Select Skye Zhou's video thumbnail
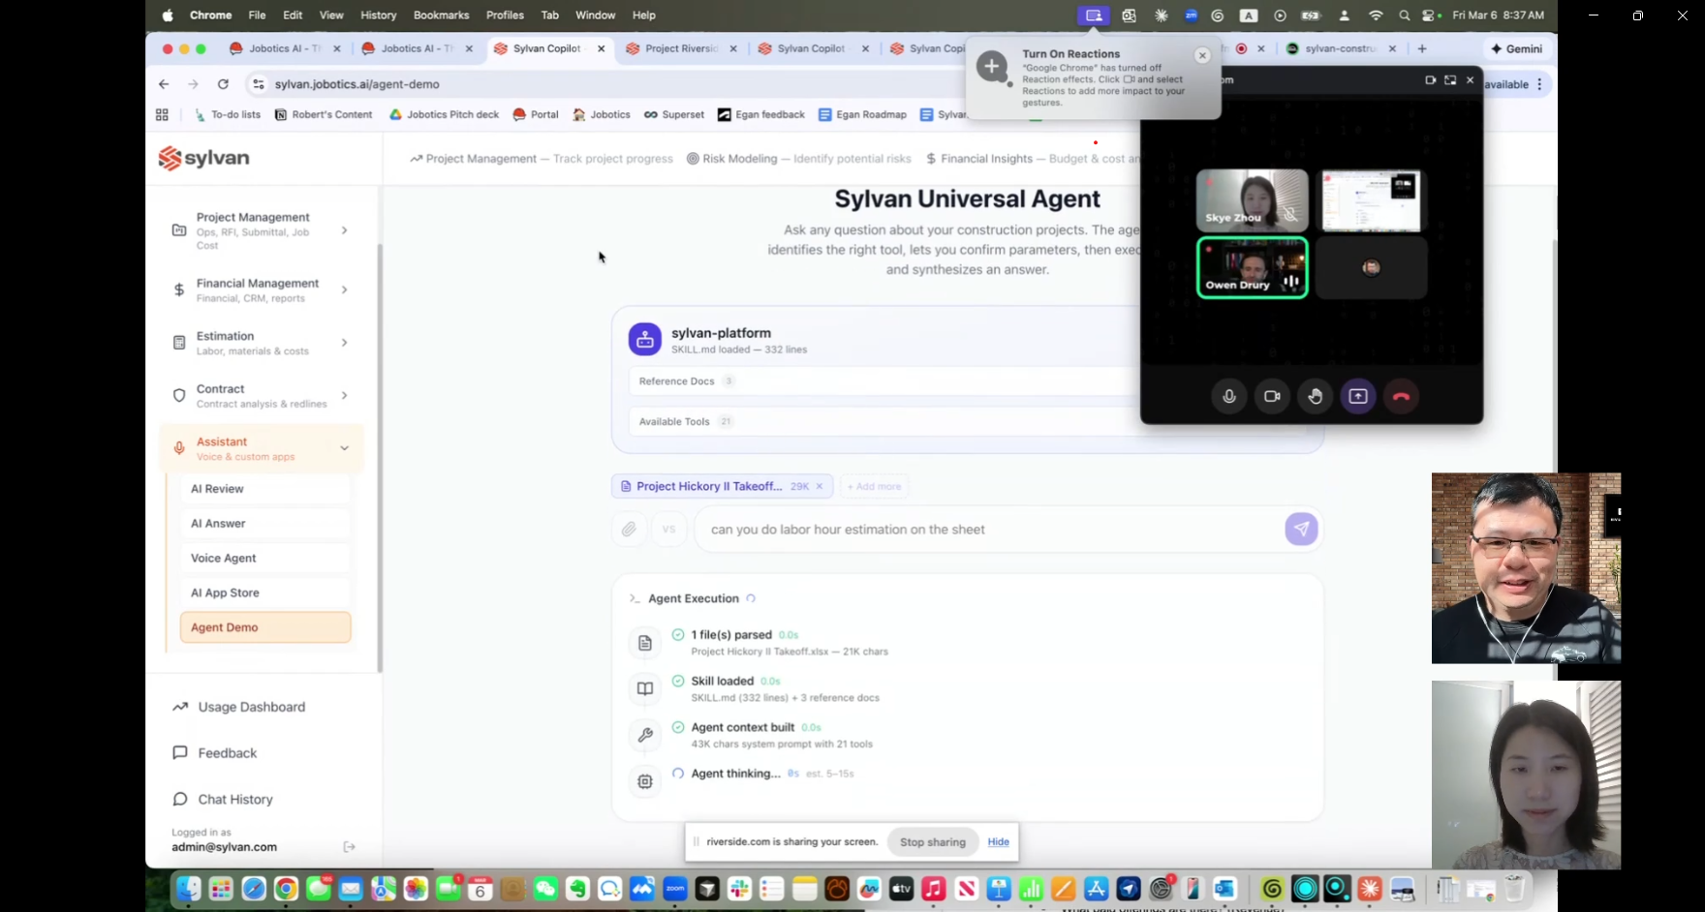 pyautogui.click(x=1253, y=200)
